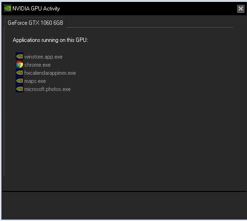Select the maps.exe entry text
The image size is (247, 221).
click(35, 81)
